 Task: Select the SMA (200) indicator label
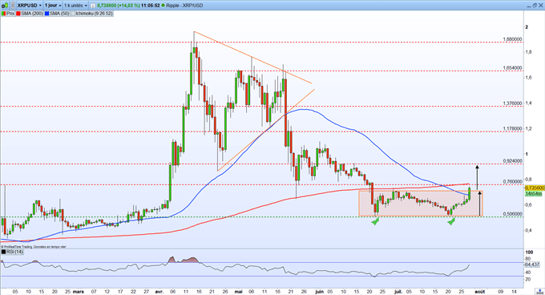point(32,14)
